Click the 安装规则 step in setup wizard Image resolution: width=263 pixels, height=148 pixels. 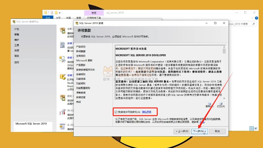coord(81,74)
